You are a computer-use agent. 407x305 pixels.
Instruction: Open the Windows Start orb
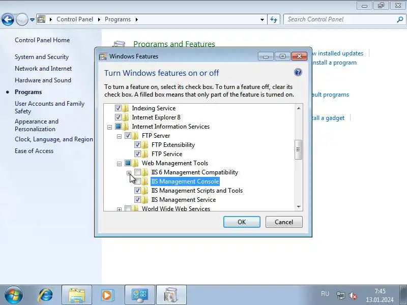pyautogui.click(x=14, y=295)
